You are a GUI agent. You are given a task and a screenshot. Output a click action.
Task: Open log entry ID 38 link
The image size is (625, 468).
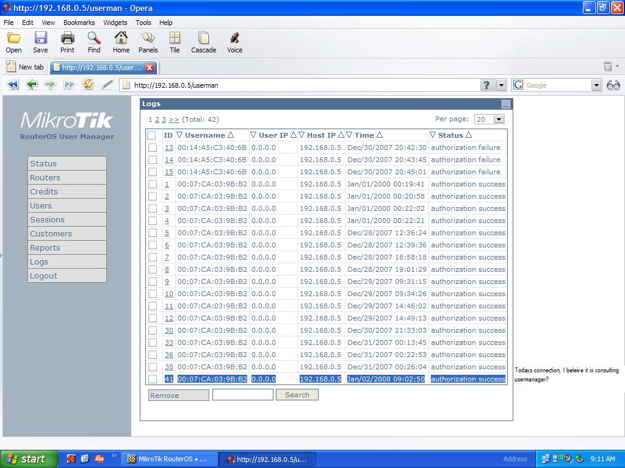coord(169,367)
